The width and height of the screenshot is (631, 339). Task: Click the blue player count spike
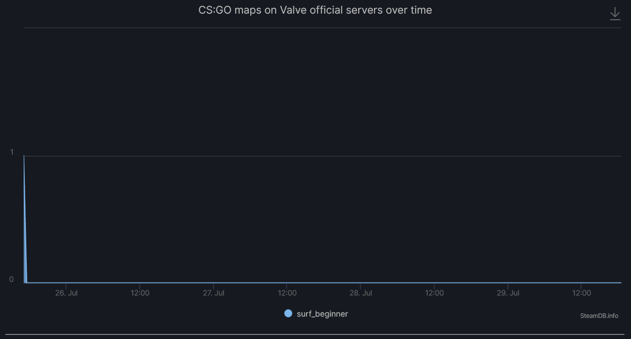coord(25,210)
